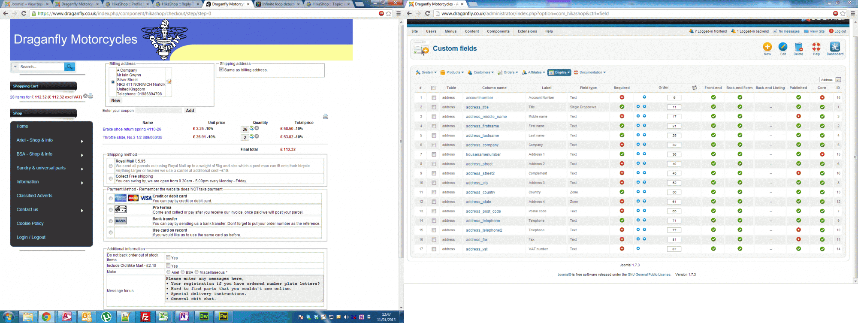Choose Bank transfer payment method
The height and width of the screenshot is (323, 858).
(111, 221)
